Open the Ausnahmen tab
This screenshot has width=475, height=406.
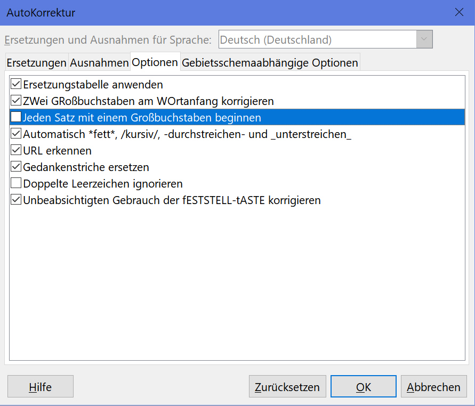pyautogui.click(x=99, y=63)
